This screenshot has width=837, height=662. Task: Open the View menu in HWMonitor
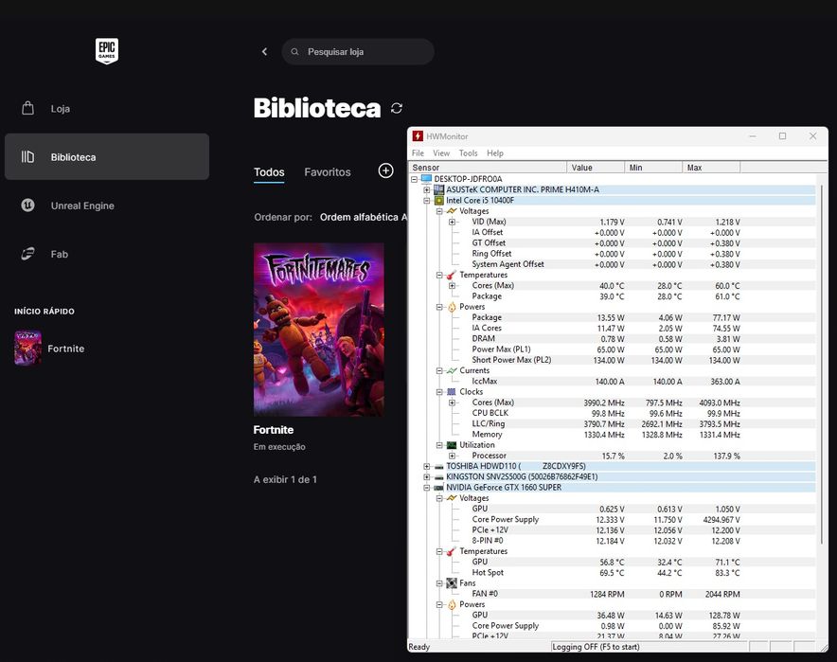tap(441, 153)
